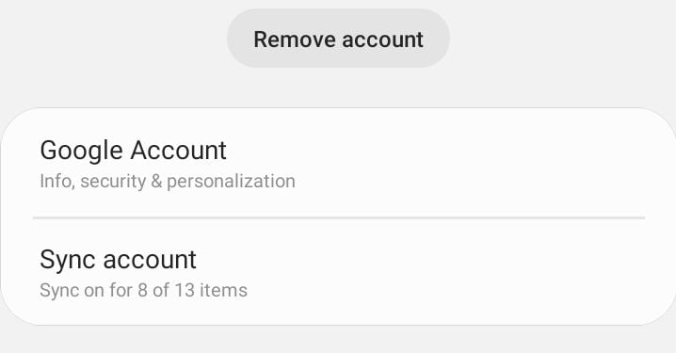
Task: Select the 'Sync account' heading text
Action: pyautogui.click(x=118, y=260)
